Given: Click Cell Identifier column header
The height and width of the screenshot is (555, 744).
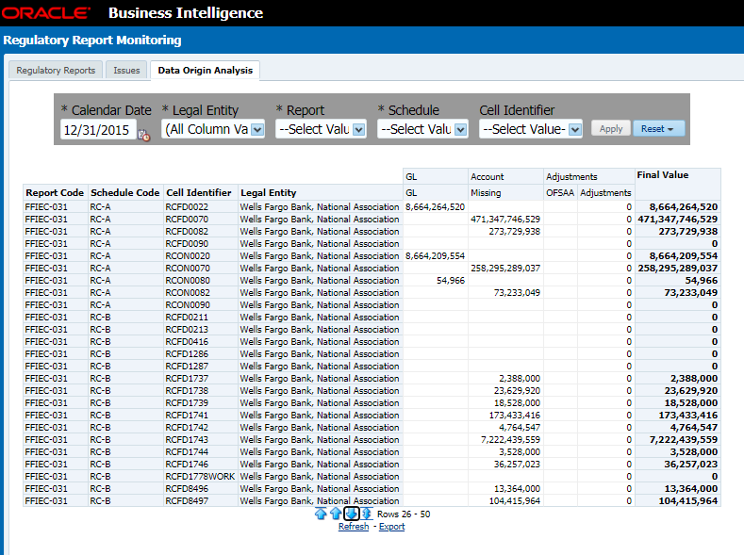Looking at the screenshot, I should pyautogui.click(x=199, y=192).
